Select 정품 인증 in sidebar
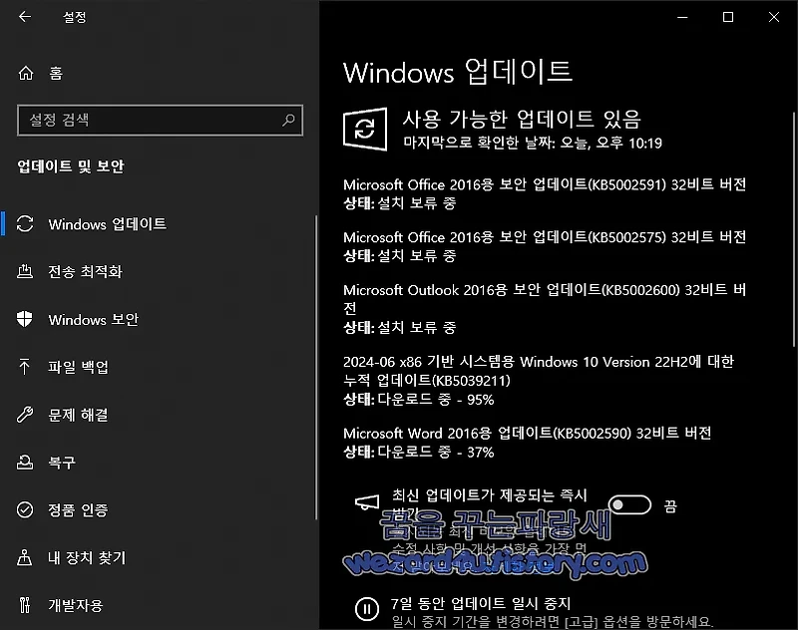The image size is (798, 630). [x=158, y=509]
